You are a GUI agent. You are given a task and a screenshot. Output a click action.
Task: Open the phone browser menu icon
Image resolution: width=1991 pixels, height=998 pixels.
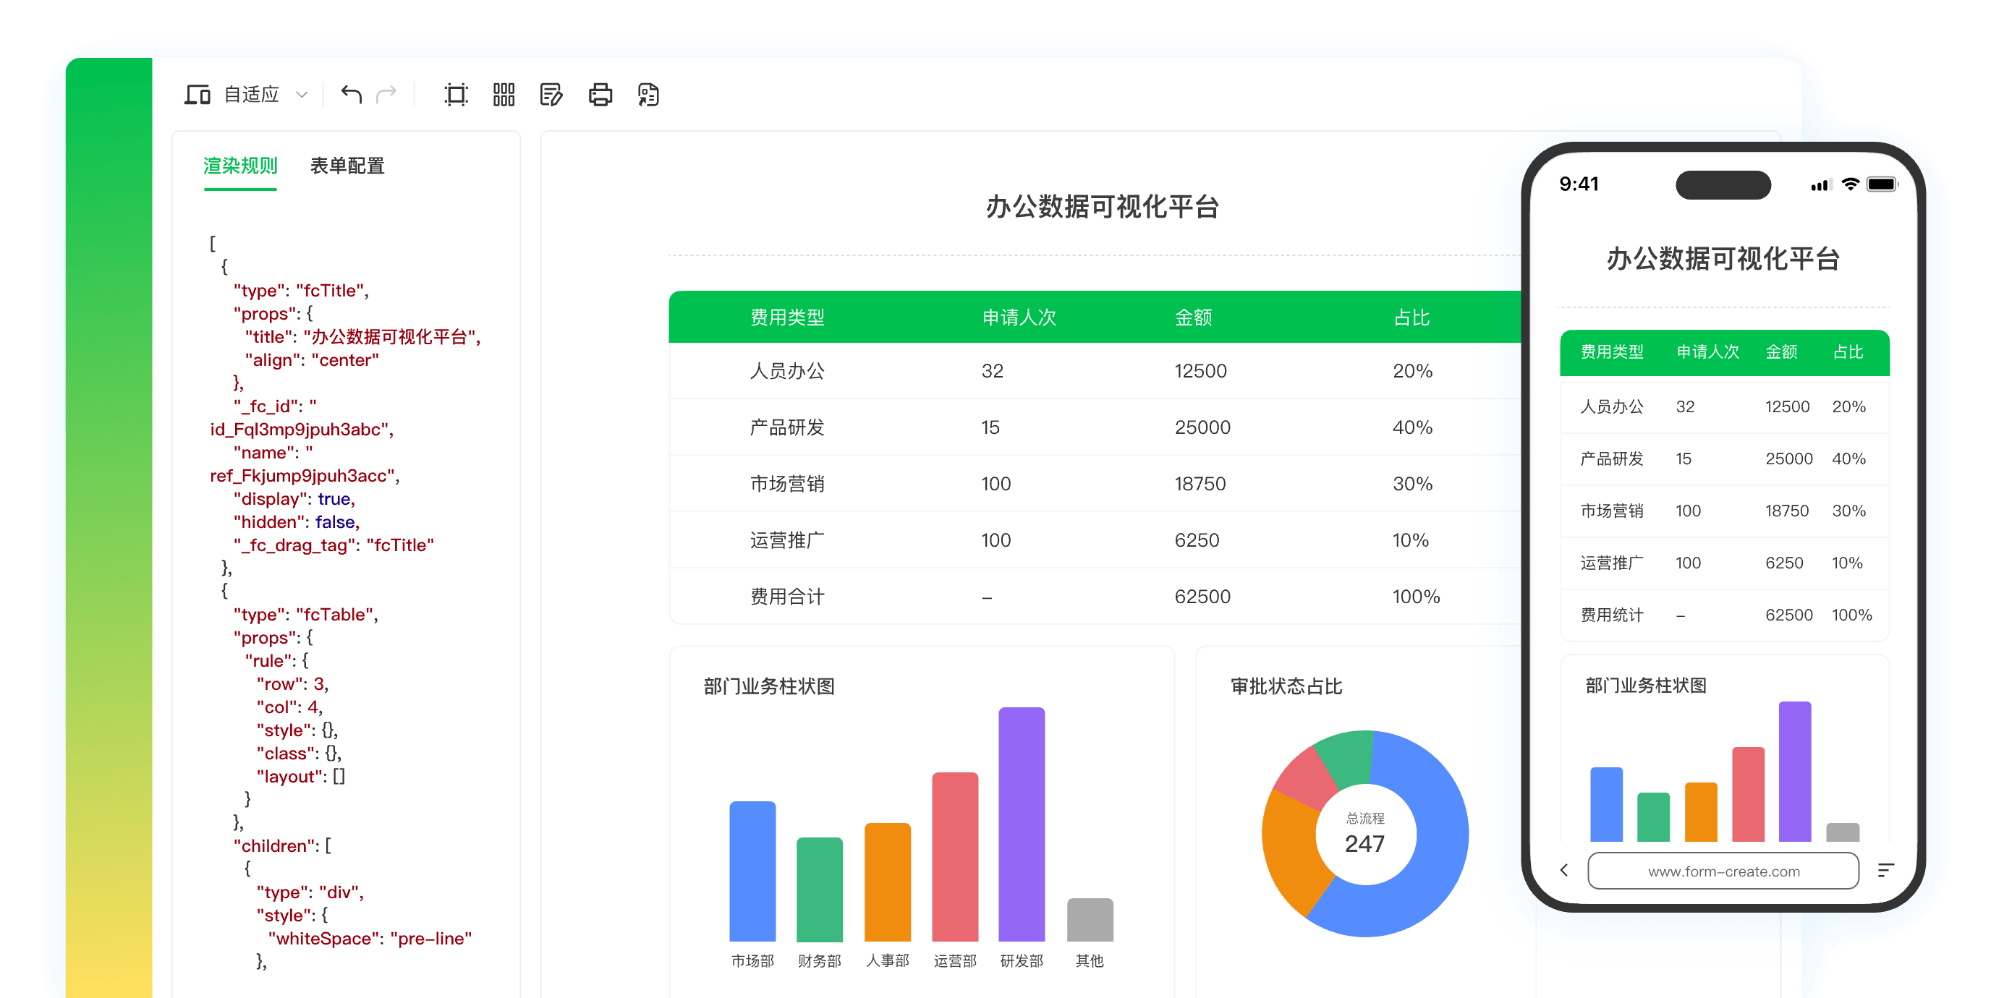1886,870
